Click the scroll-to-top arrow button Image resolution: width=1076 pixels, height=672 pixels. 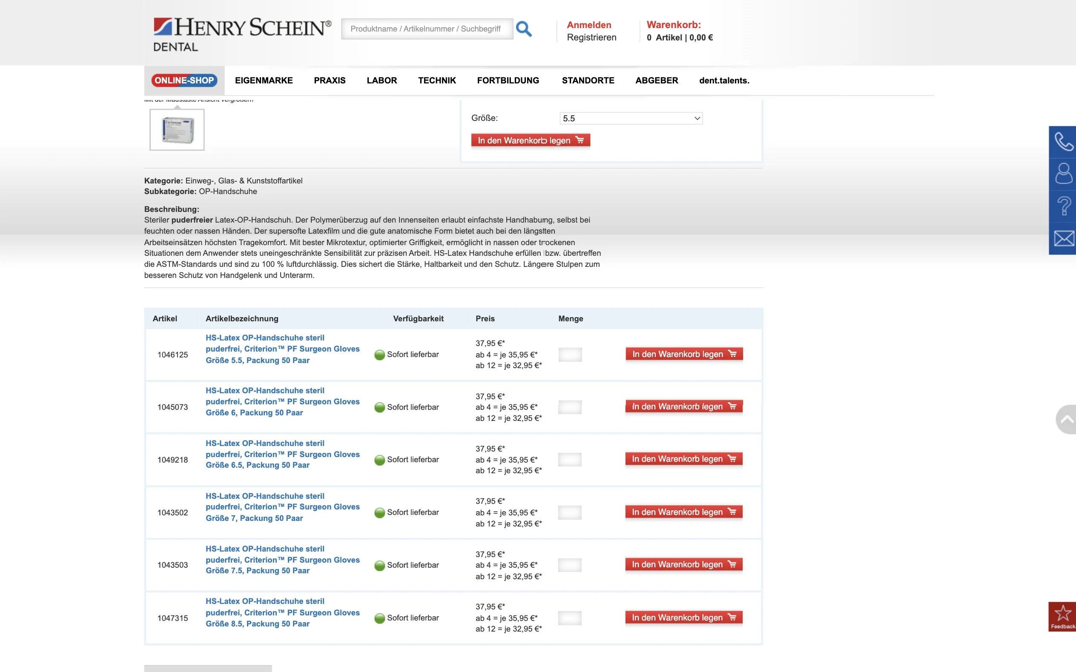click(1066, 419)
